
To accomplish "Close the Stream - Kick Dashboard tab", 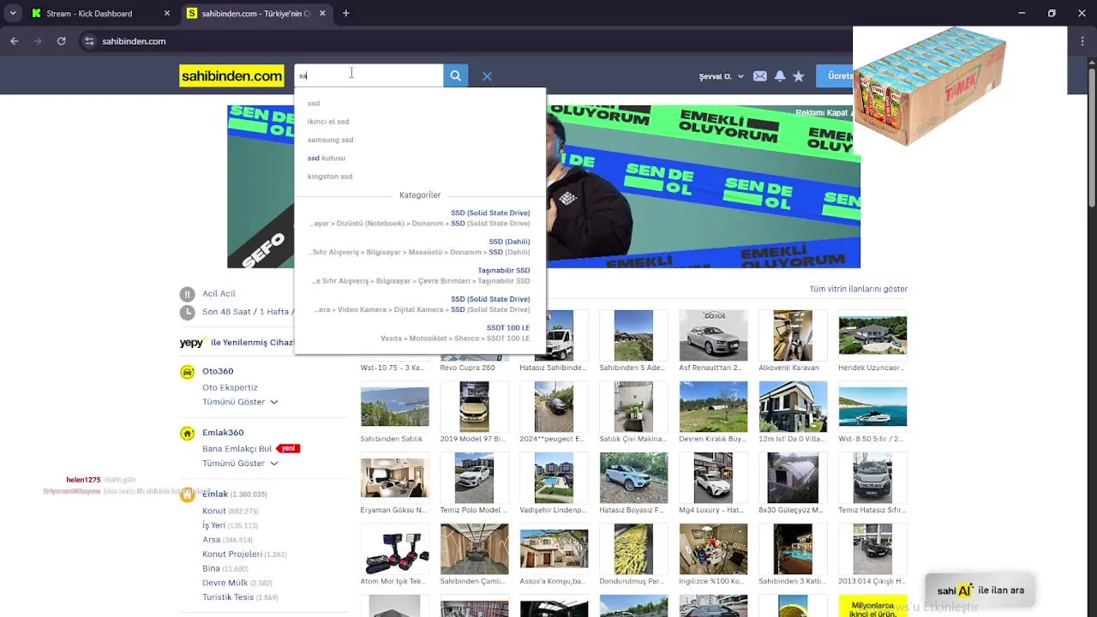I will coord(167,14).
